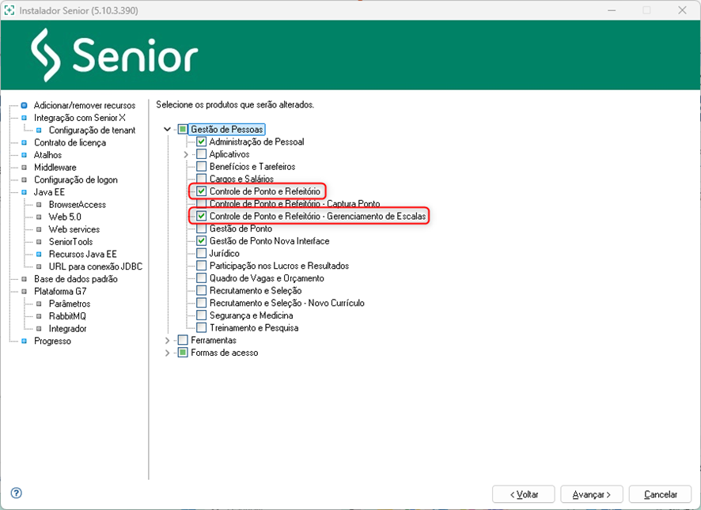This screenshot has height=510, width=701.
Task: Expand the Formas de acesso node
Action: 167,353
